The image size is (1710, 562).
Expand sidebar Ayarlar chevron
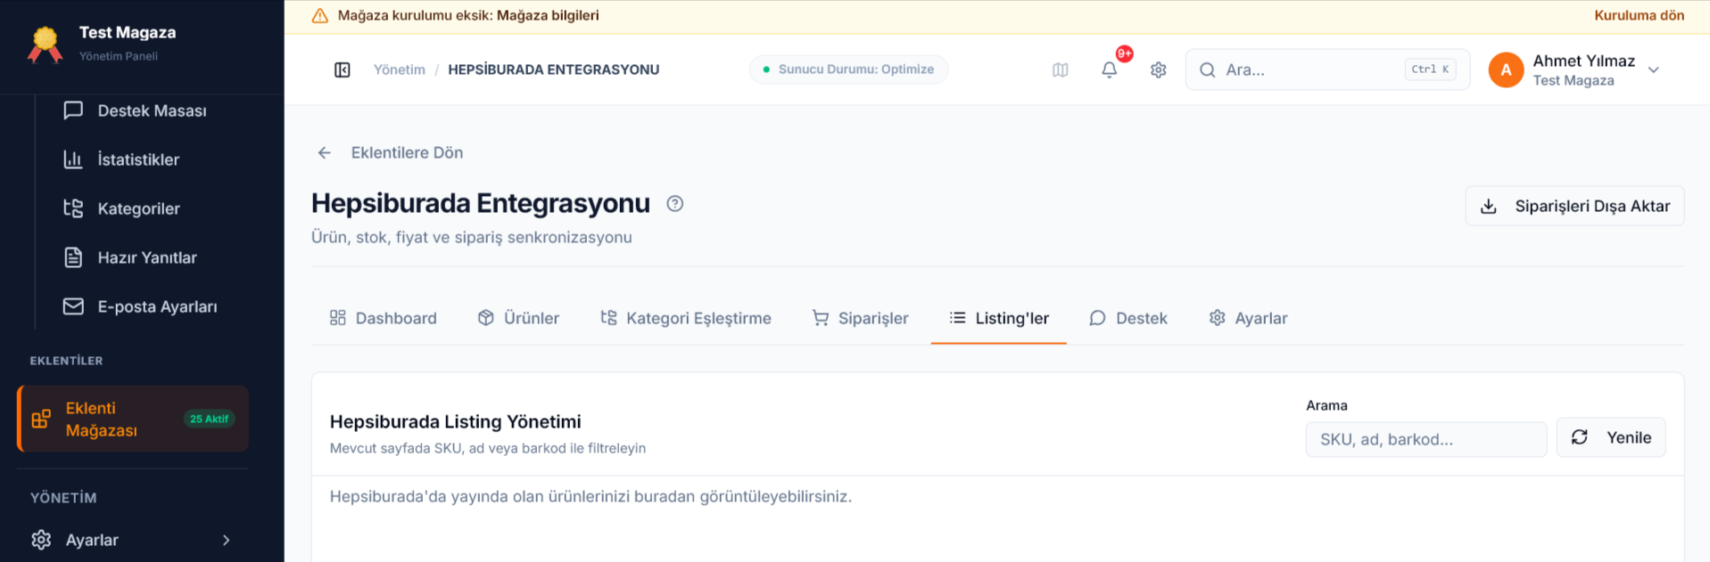(226, 540)
